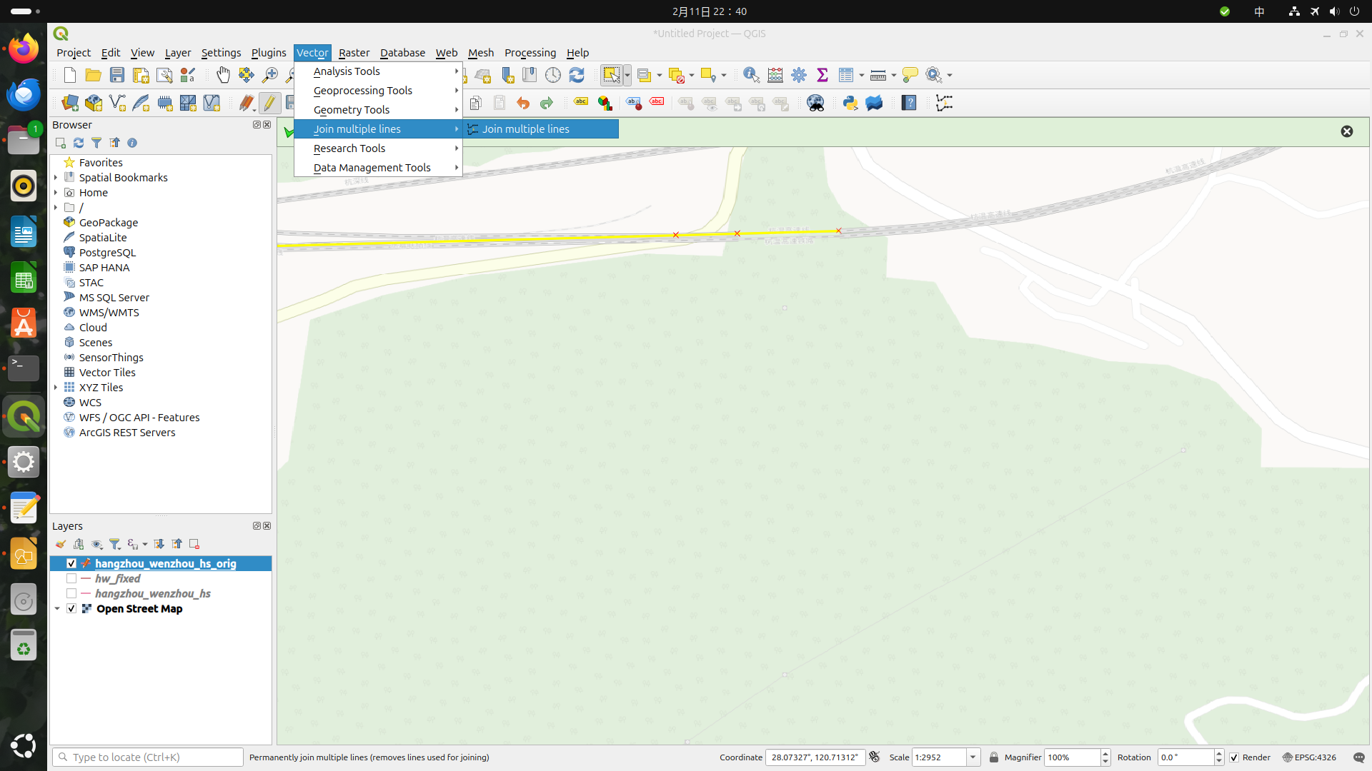This screenshot has height=771, width=1372.
Task: Expand the Spatial Bookmarks node
Action: (x=56, y=178)
